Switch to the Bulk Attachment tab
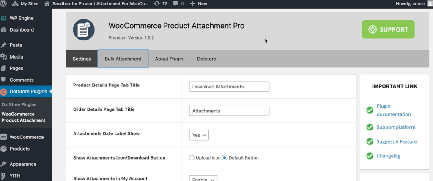Image resolution: width=433 pixels, height=181 pixels. (123, 59)
